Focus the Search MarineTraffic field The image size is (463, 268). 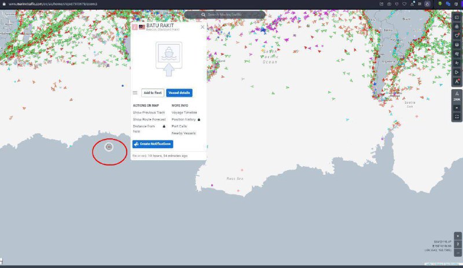225,14
